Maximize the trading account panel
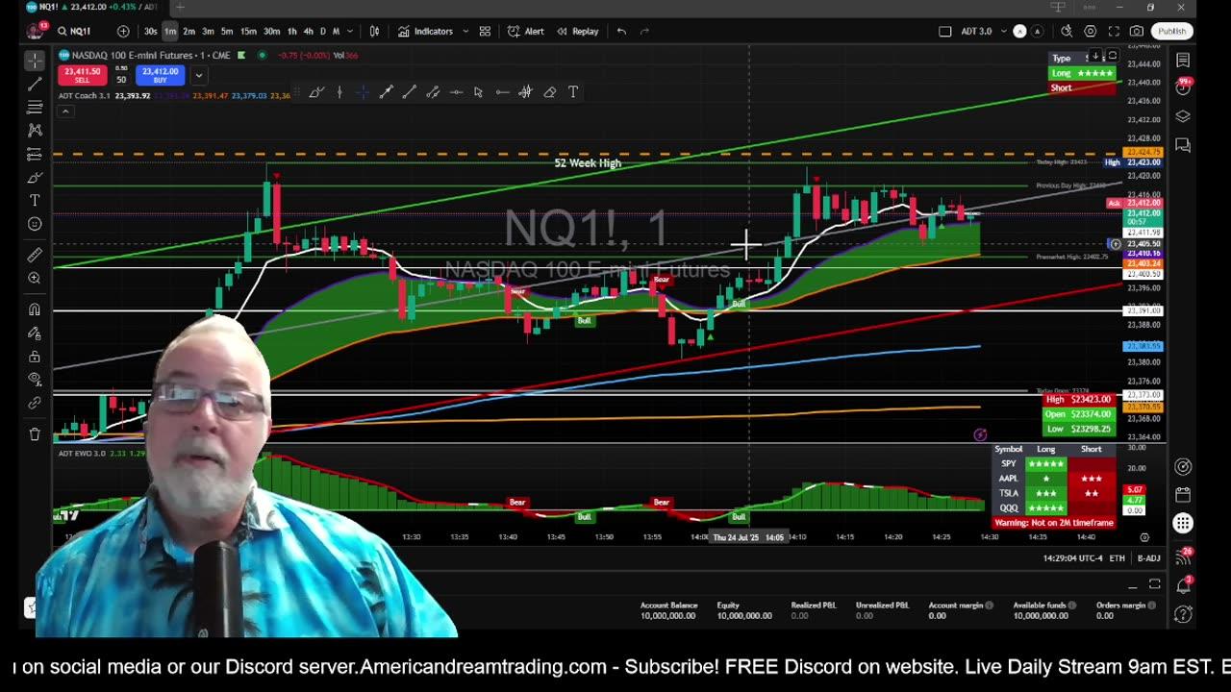 1154,584
